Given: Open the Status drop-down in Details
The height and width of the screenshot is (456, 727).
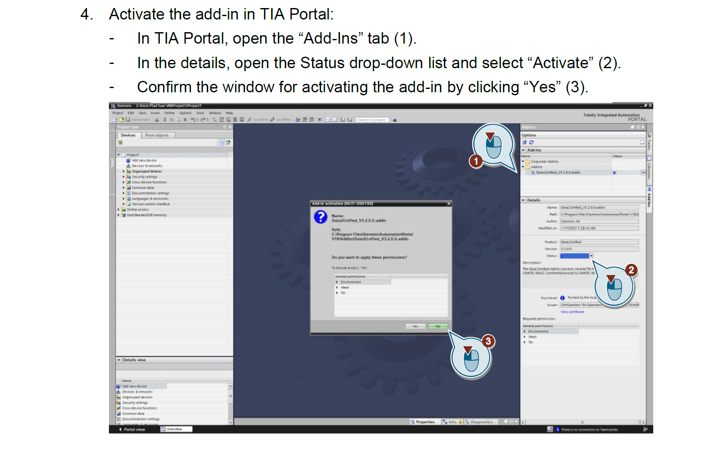Looking at the screenshot, I should (591, 256).
